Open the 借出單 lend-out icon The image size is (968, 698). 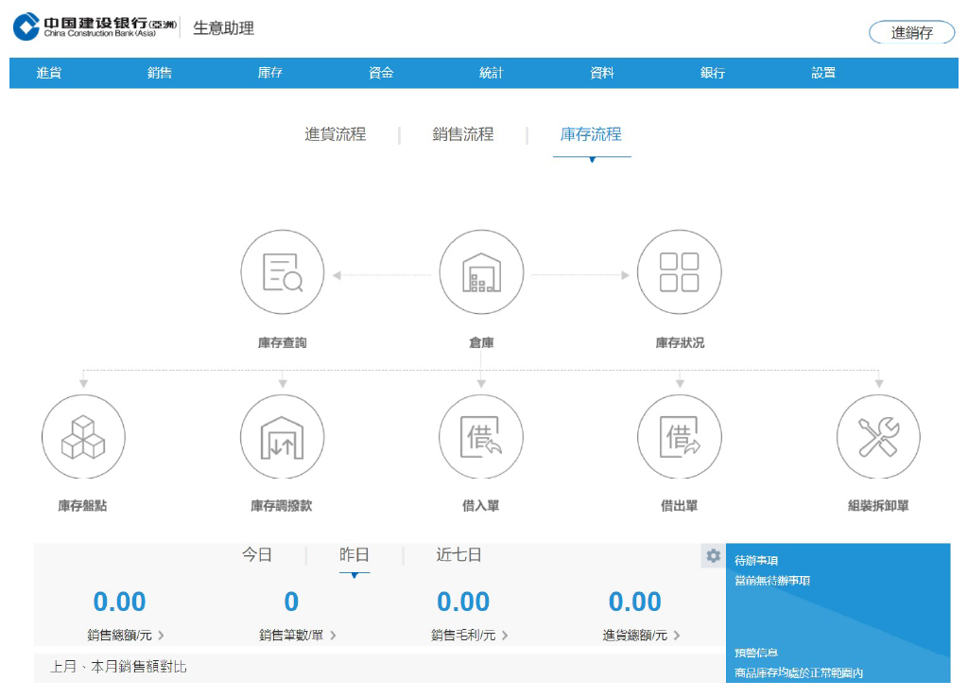(679, 437)
